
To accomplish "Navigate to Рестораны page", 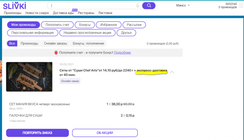I will click(86, 13).
